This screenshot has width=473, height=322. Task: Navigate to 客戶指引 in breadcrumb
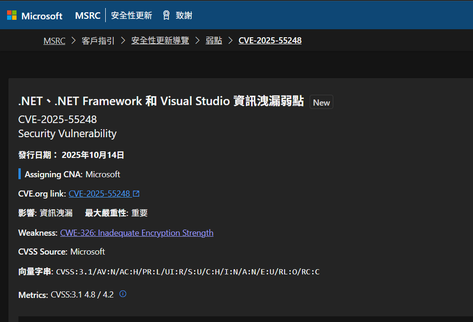click(x=98, y=41)
